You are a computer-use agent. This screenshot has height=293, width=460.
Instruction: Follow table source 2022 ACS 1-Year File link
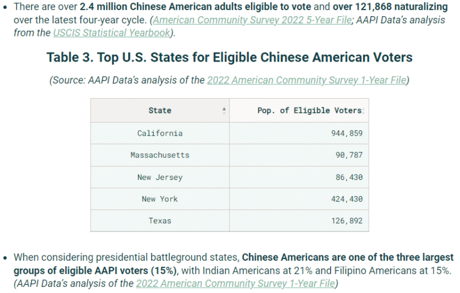pyautogui.click(x=307, y=80)
